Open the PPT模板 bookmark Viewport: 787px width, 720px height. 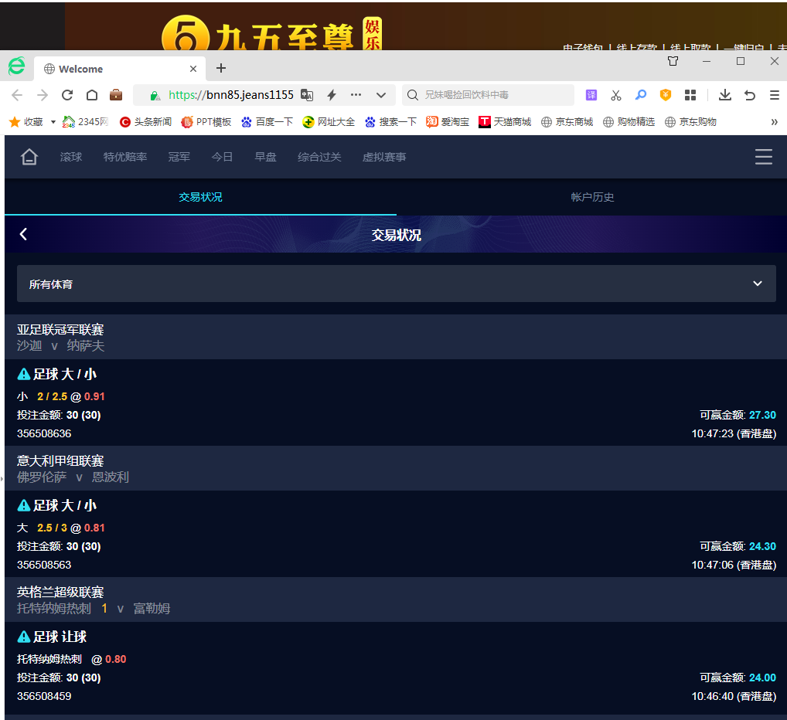coord(206,122)
